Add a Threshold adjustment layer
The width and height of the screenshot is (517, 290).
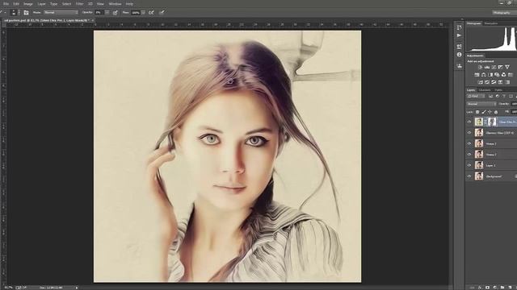(x=494, y=82)
